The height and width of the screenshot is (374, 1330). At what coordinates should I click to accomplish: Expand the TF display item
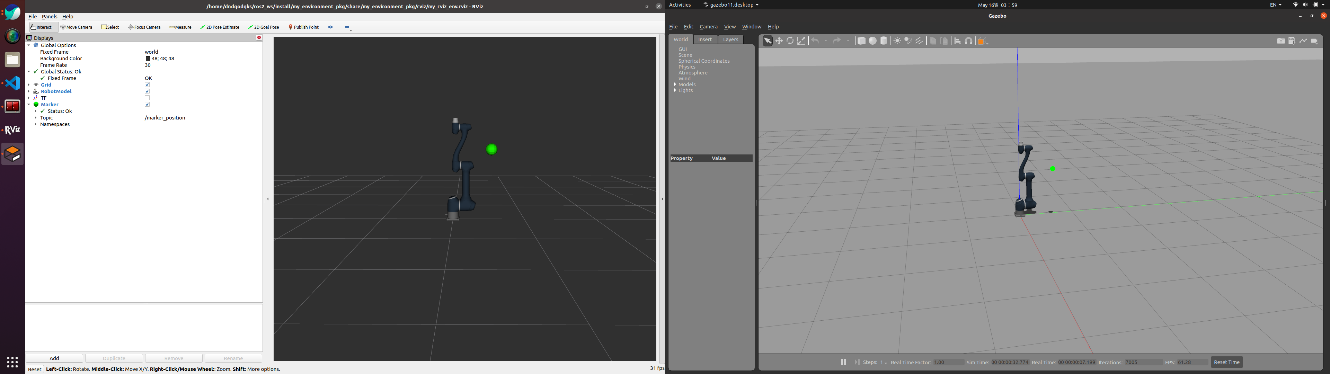pyautogui.click(x=29, y=98)
